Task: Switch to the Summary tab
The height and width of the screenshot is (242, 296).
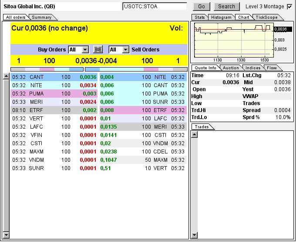Action: (x=42, y=17)
